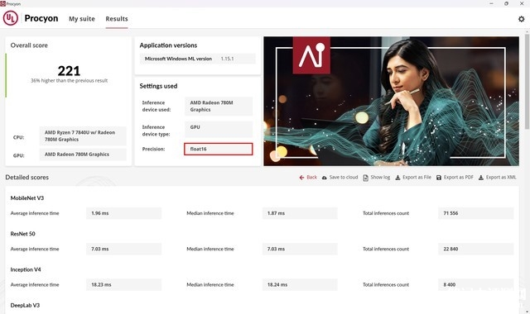Click the AMD Radeon 780M inference device field

tap(219, 107)
